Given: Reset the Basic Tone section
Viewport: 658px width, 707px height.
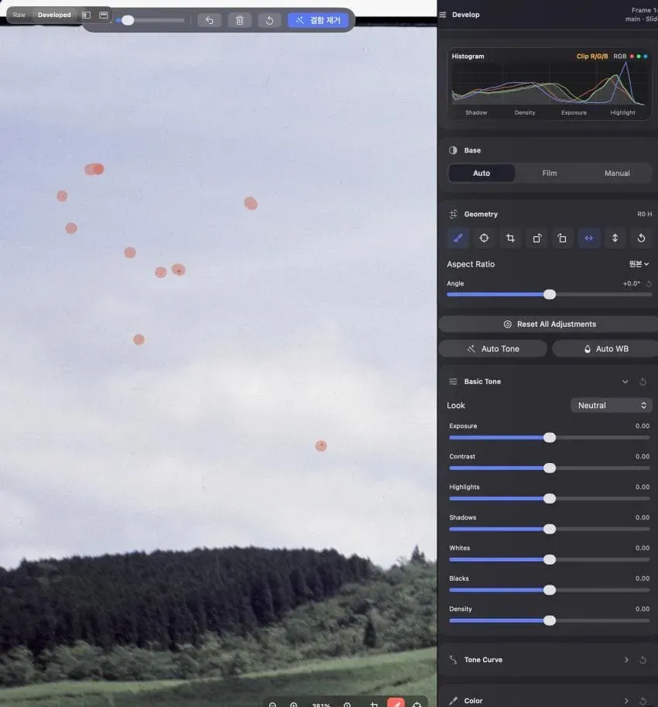Looking at the screenshot, I should 643,382.
